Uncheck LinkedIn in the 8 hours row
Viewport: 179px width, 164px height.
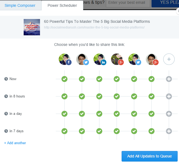(x=99, y=96)
